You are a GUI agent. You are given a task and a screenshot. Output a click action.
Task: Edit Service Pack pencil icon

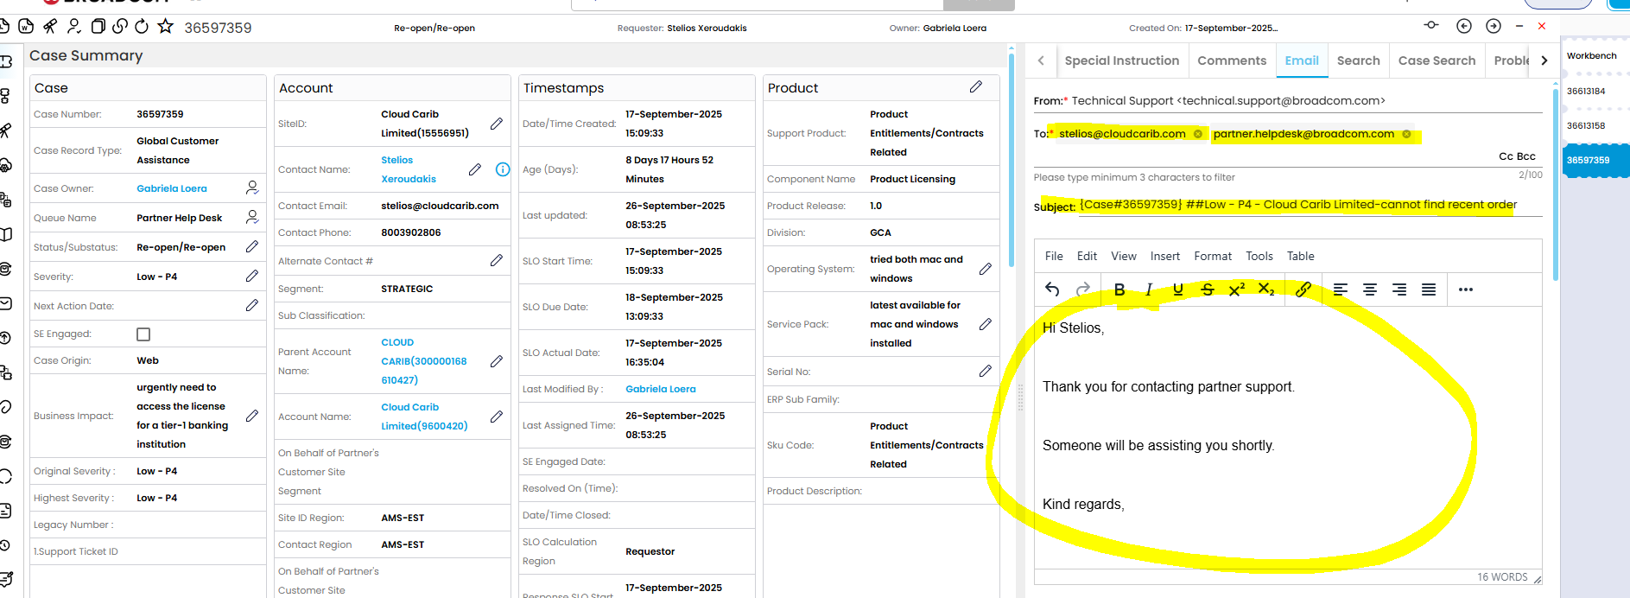coord(986,324)
